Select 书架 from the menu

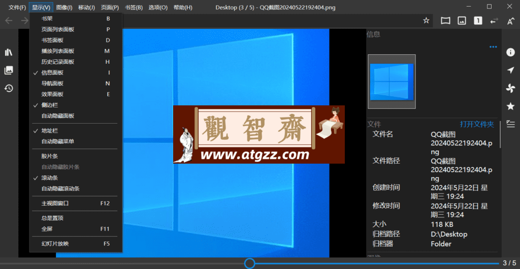tap(76, 19)
